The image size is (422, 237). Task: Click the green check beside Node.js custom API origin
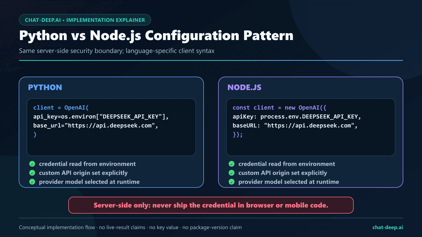[x=232, y=173]
